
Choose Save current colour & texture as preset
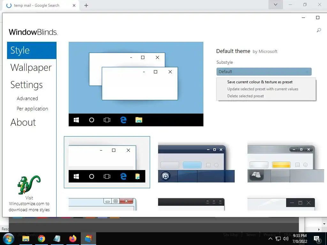pos(260,82)
